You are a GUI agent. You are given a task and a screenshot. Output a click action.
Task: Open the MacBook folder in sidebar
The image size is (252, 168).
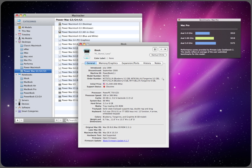tap(26, 82)
